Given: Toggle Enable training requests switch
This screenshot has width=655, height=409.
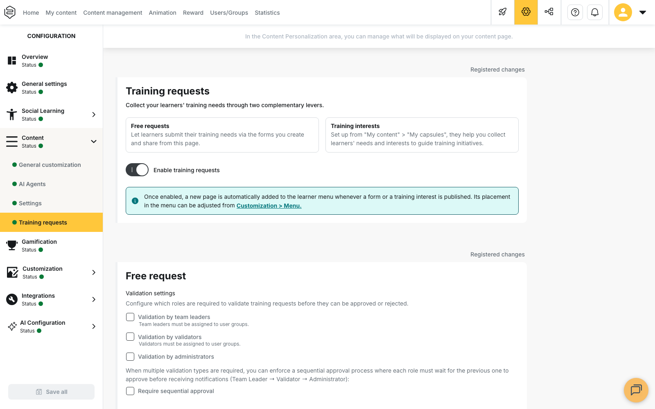Looking at the screenshot, I should pos(137,170).
